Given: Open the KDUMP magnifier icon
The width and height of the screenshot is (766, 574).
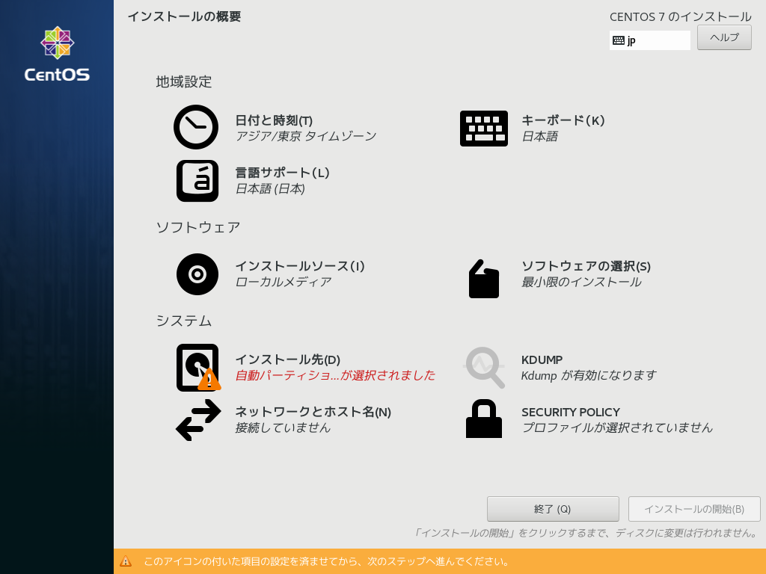Looking at the screenshot, I should pos(484,368).
